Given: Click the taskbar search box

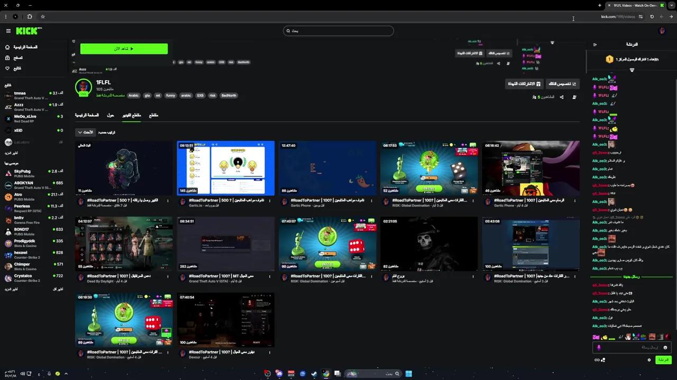Looking at the screenshot, I should click(x=373, y=374).
